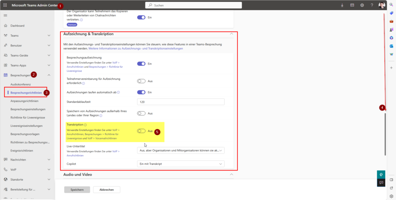The height and width of the screenshot is (200, 396).
Task: Expand Teams-Geräte navigation chevron
Action: pyautogui.click(x=49, y=55)
